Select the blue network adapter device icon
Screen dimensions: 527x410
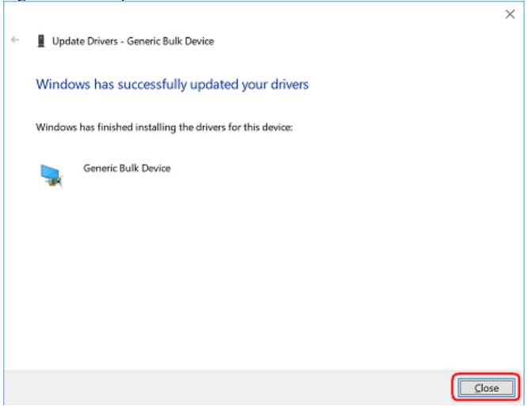click(51, 175)
